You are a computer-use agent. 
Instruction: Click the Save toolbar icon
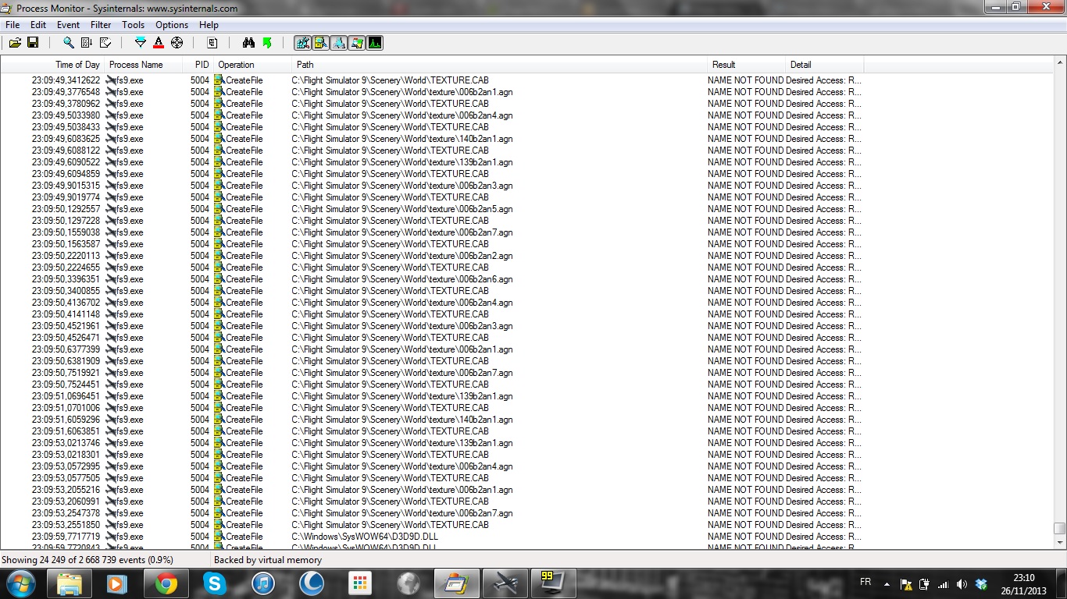[x=33, y=43]
